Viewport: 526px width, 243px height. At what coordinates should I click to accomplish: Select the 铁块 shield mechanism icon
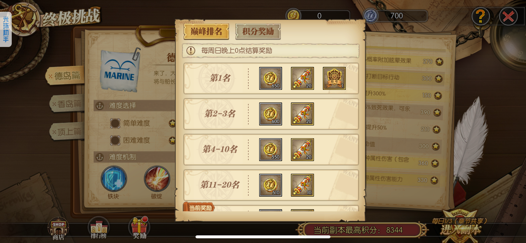pyautogui.click(x=114, y=179)
